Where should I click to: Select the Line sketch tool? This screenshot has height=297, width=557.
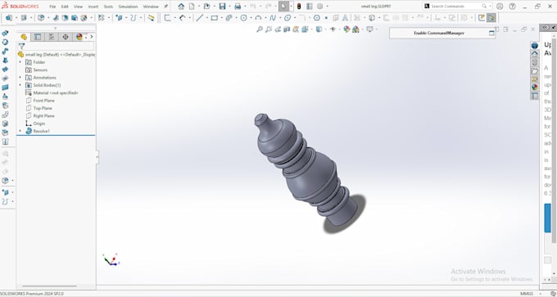pyautogui.click(x=200, y=18)
